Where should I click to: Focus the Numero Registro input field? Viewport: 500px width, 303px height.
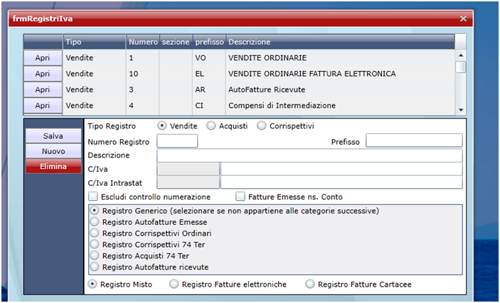(x=177, y=141)
